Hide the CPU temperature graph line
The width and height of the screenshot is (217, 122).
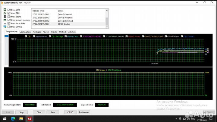pos(26,36)
